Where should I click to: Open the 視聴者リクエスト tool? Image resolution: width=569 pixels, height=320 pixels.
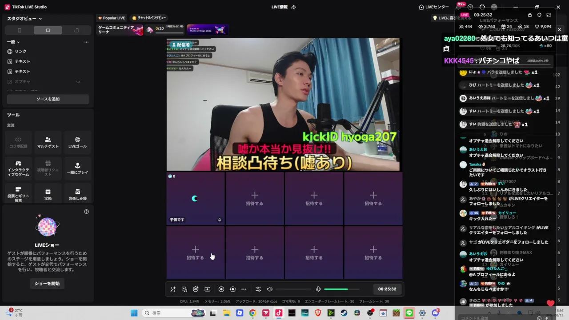click(x=48, y=169)
